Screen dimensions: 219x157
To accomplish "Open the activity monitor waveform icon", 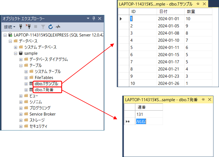I will (x=58, y=27).
